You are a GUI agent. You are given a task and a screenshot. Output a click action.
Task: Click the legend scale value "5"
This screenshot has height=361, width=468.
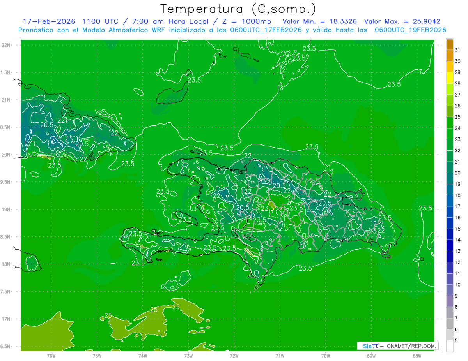457,341
